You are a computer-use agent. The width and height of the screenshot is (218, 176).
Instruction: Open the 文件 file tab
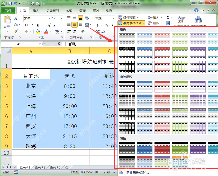point(8,11)
